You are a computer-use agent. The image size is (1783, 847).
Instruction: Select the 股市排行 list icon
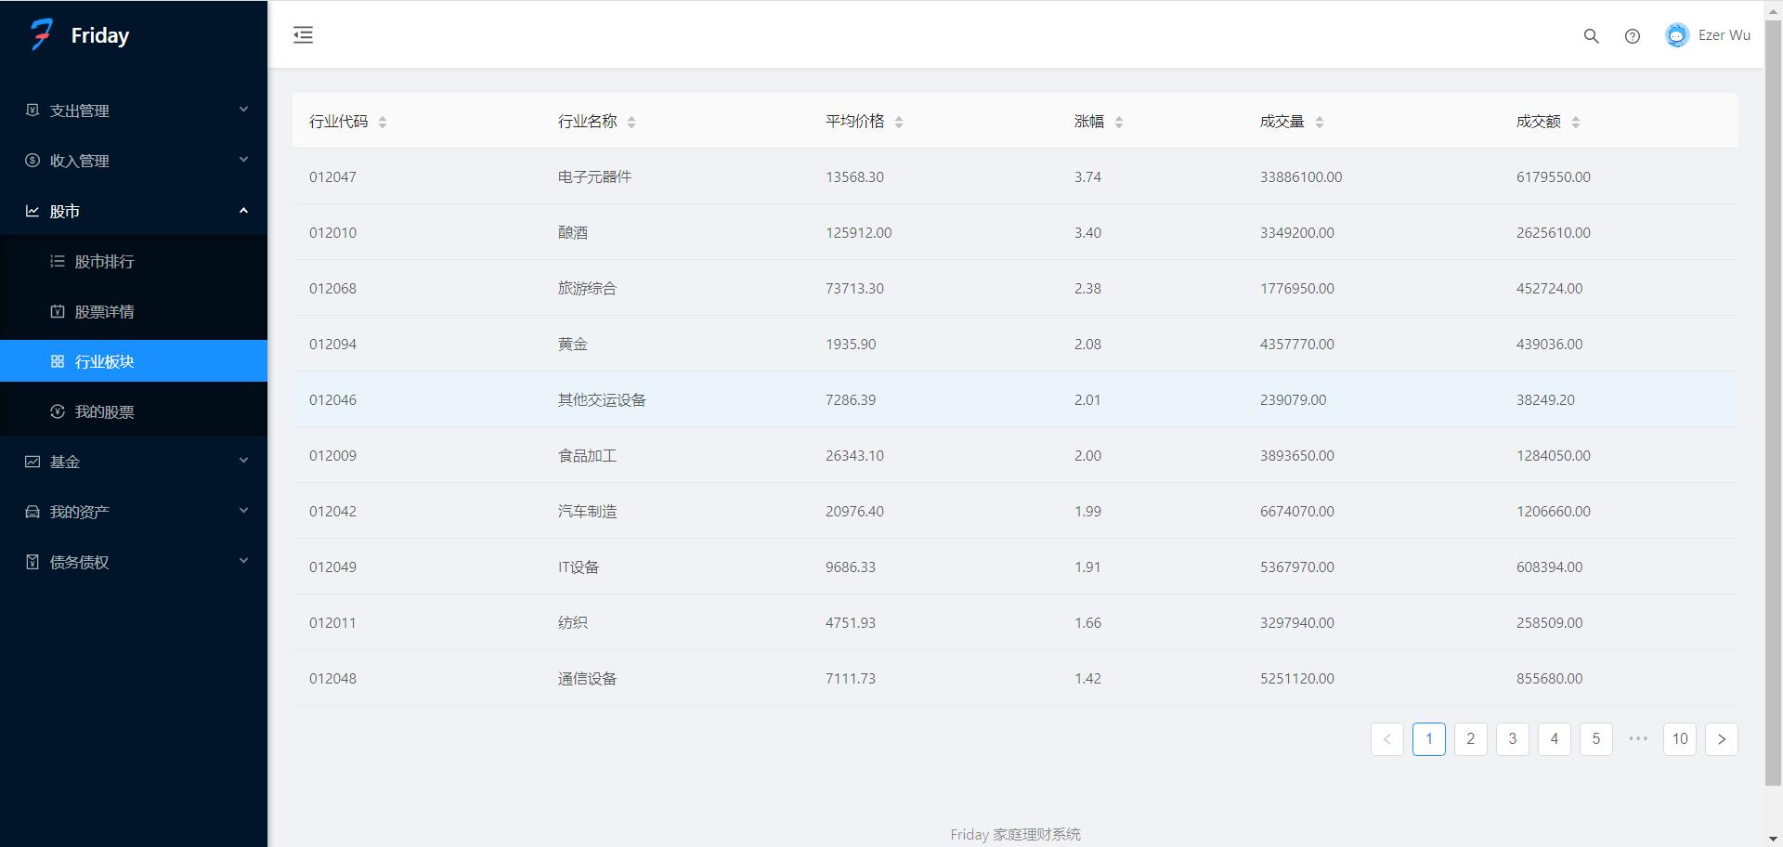[x=57, y=261]
